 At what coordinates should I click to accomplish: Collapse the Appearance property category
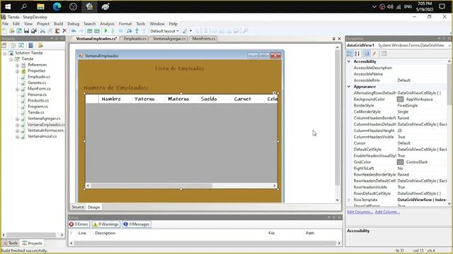point(349,87)
